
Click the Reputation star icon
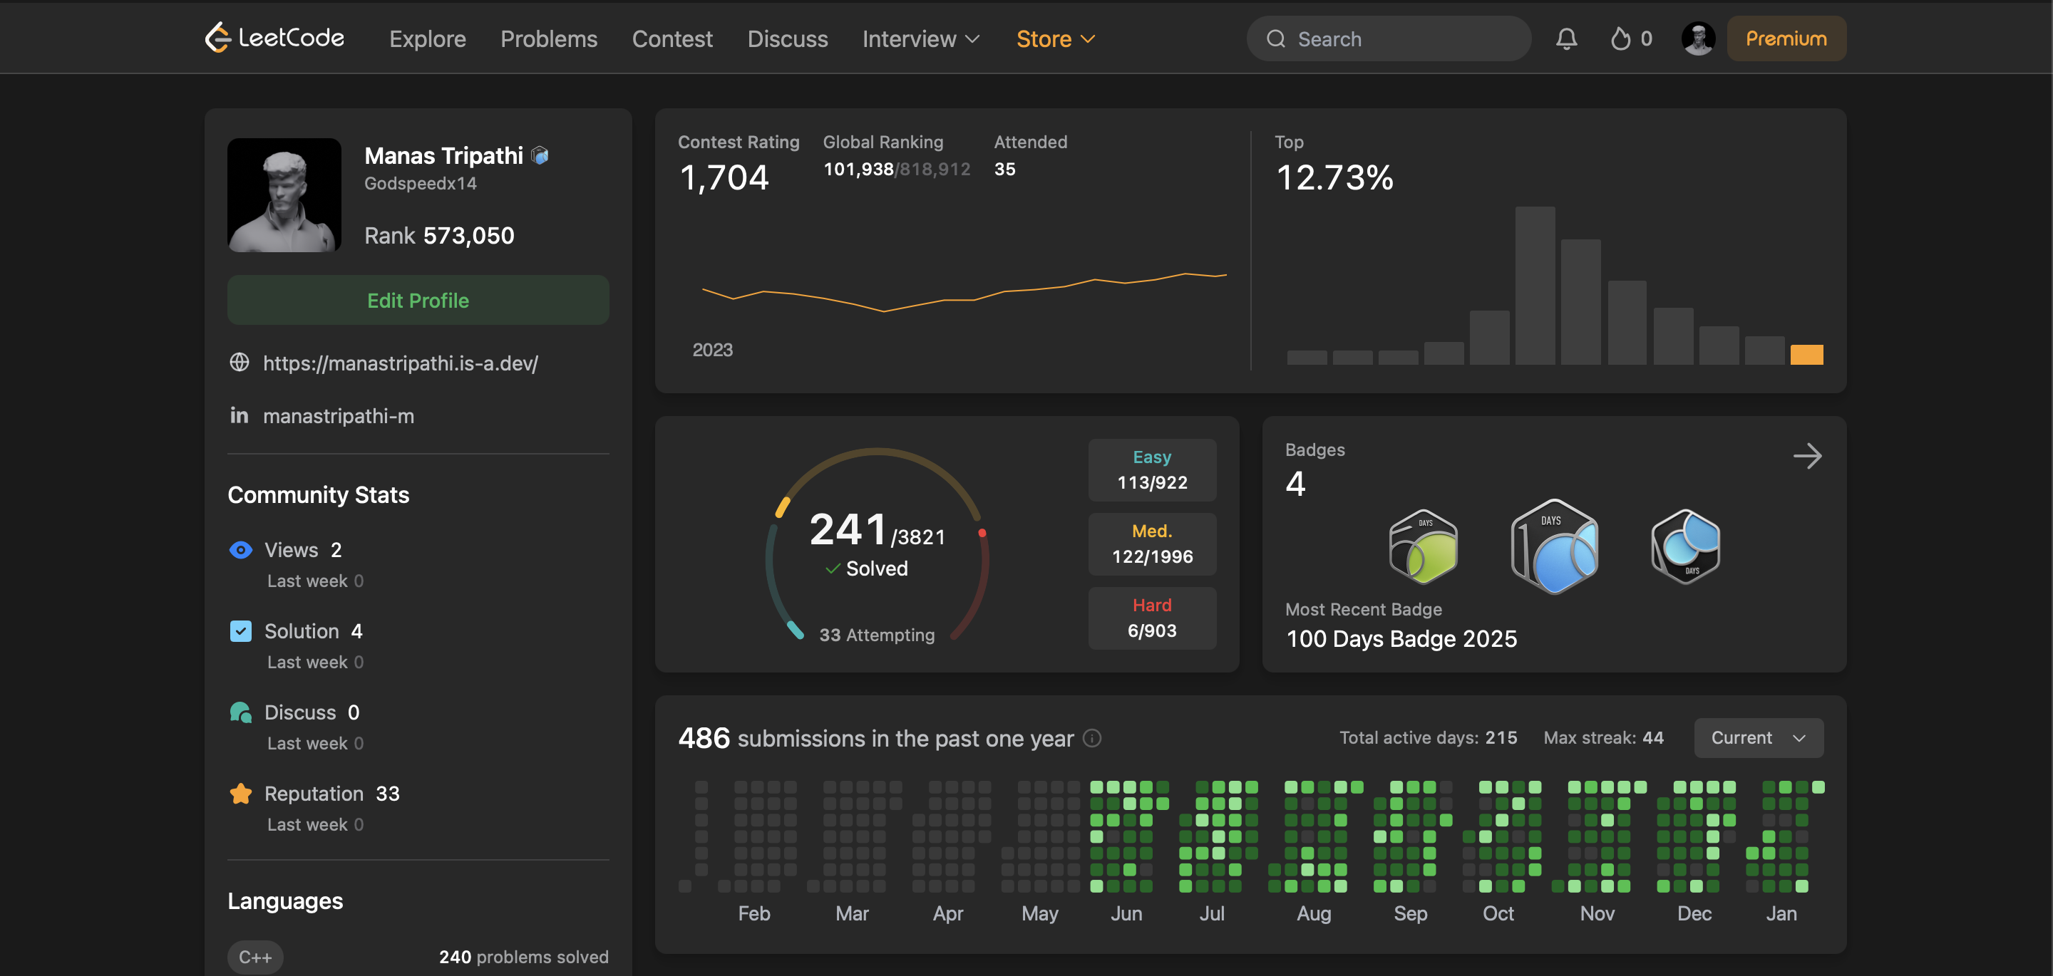[241, 794]
